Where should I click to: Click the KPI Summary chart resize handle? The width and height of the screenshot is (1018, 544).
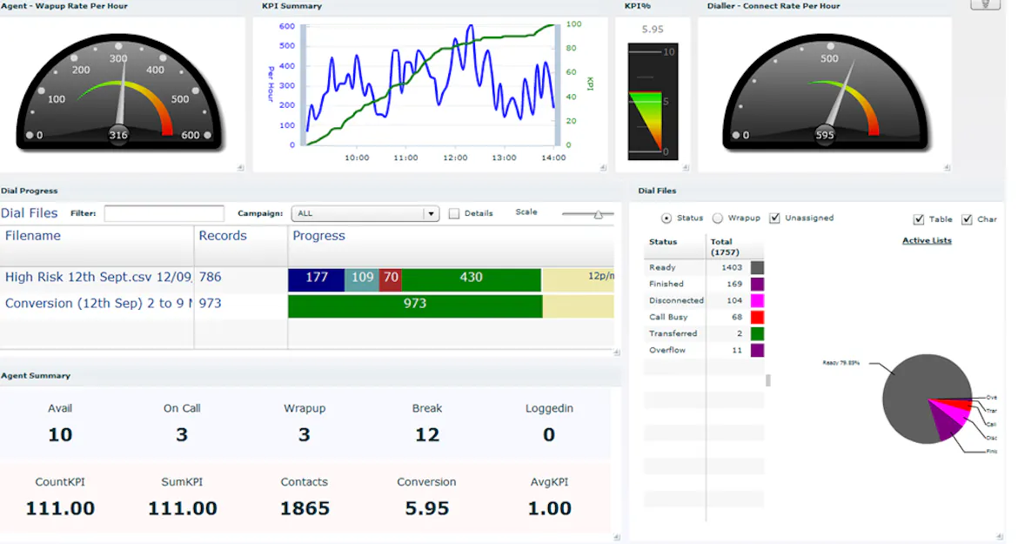pos(603,168)
